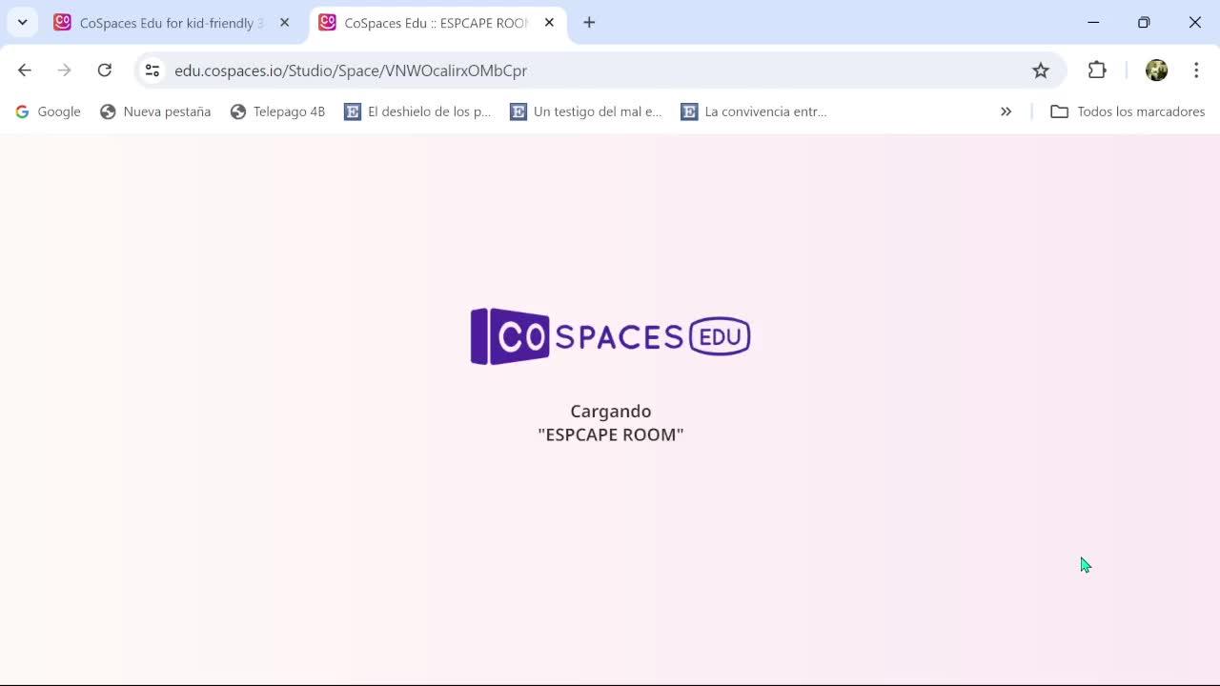This screenshot has width=1220, height=686.
Task: Click the CoSpaces Edu logo
Action: point(610,336)
